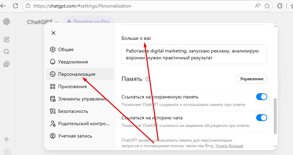Click the person-lock icon for Родительский контроль
The width and height of the screenshot is (293, 155).
pos(53,123)
